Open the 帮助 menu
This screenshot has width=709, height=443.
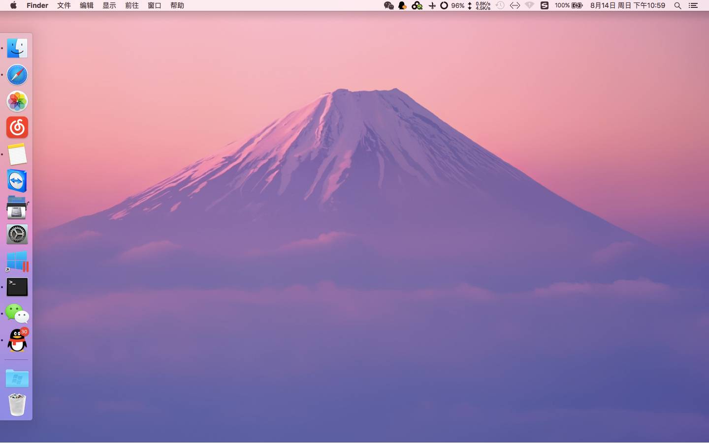click(177, 5)
